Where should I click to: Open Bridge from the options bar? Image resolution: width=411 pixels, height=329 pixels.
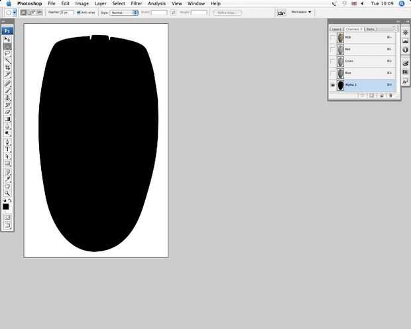(x=281, y=13)
